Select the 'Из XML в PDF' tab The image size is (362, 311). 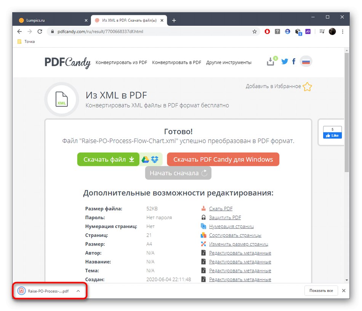coord(128,20)
